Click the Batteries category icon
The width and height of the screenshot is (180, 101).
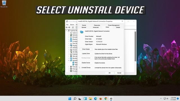click(71, 35)
